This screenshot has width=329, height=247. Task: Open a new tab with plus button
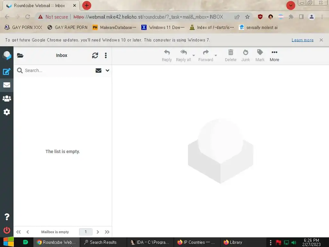pyautogui.click(x=87, y=5)
